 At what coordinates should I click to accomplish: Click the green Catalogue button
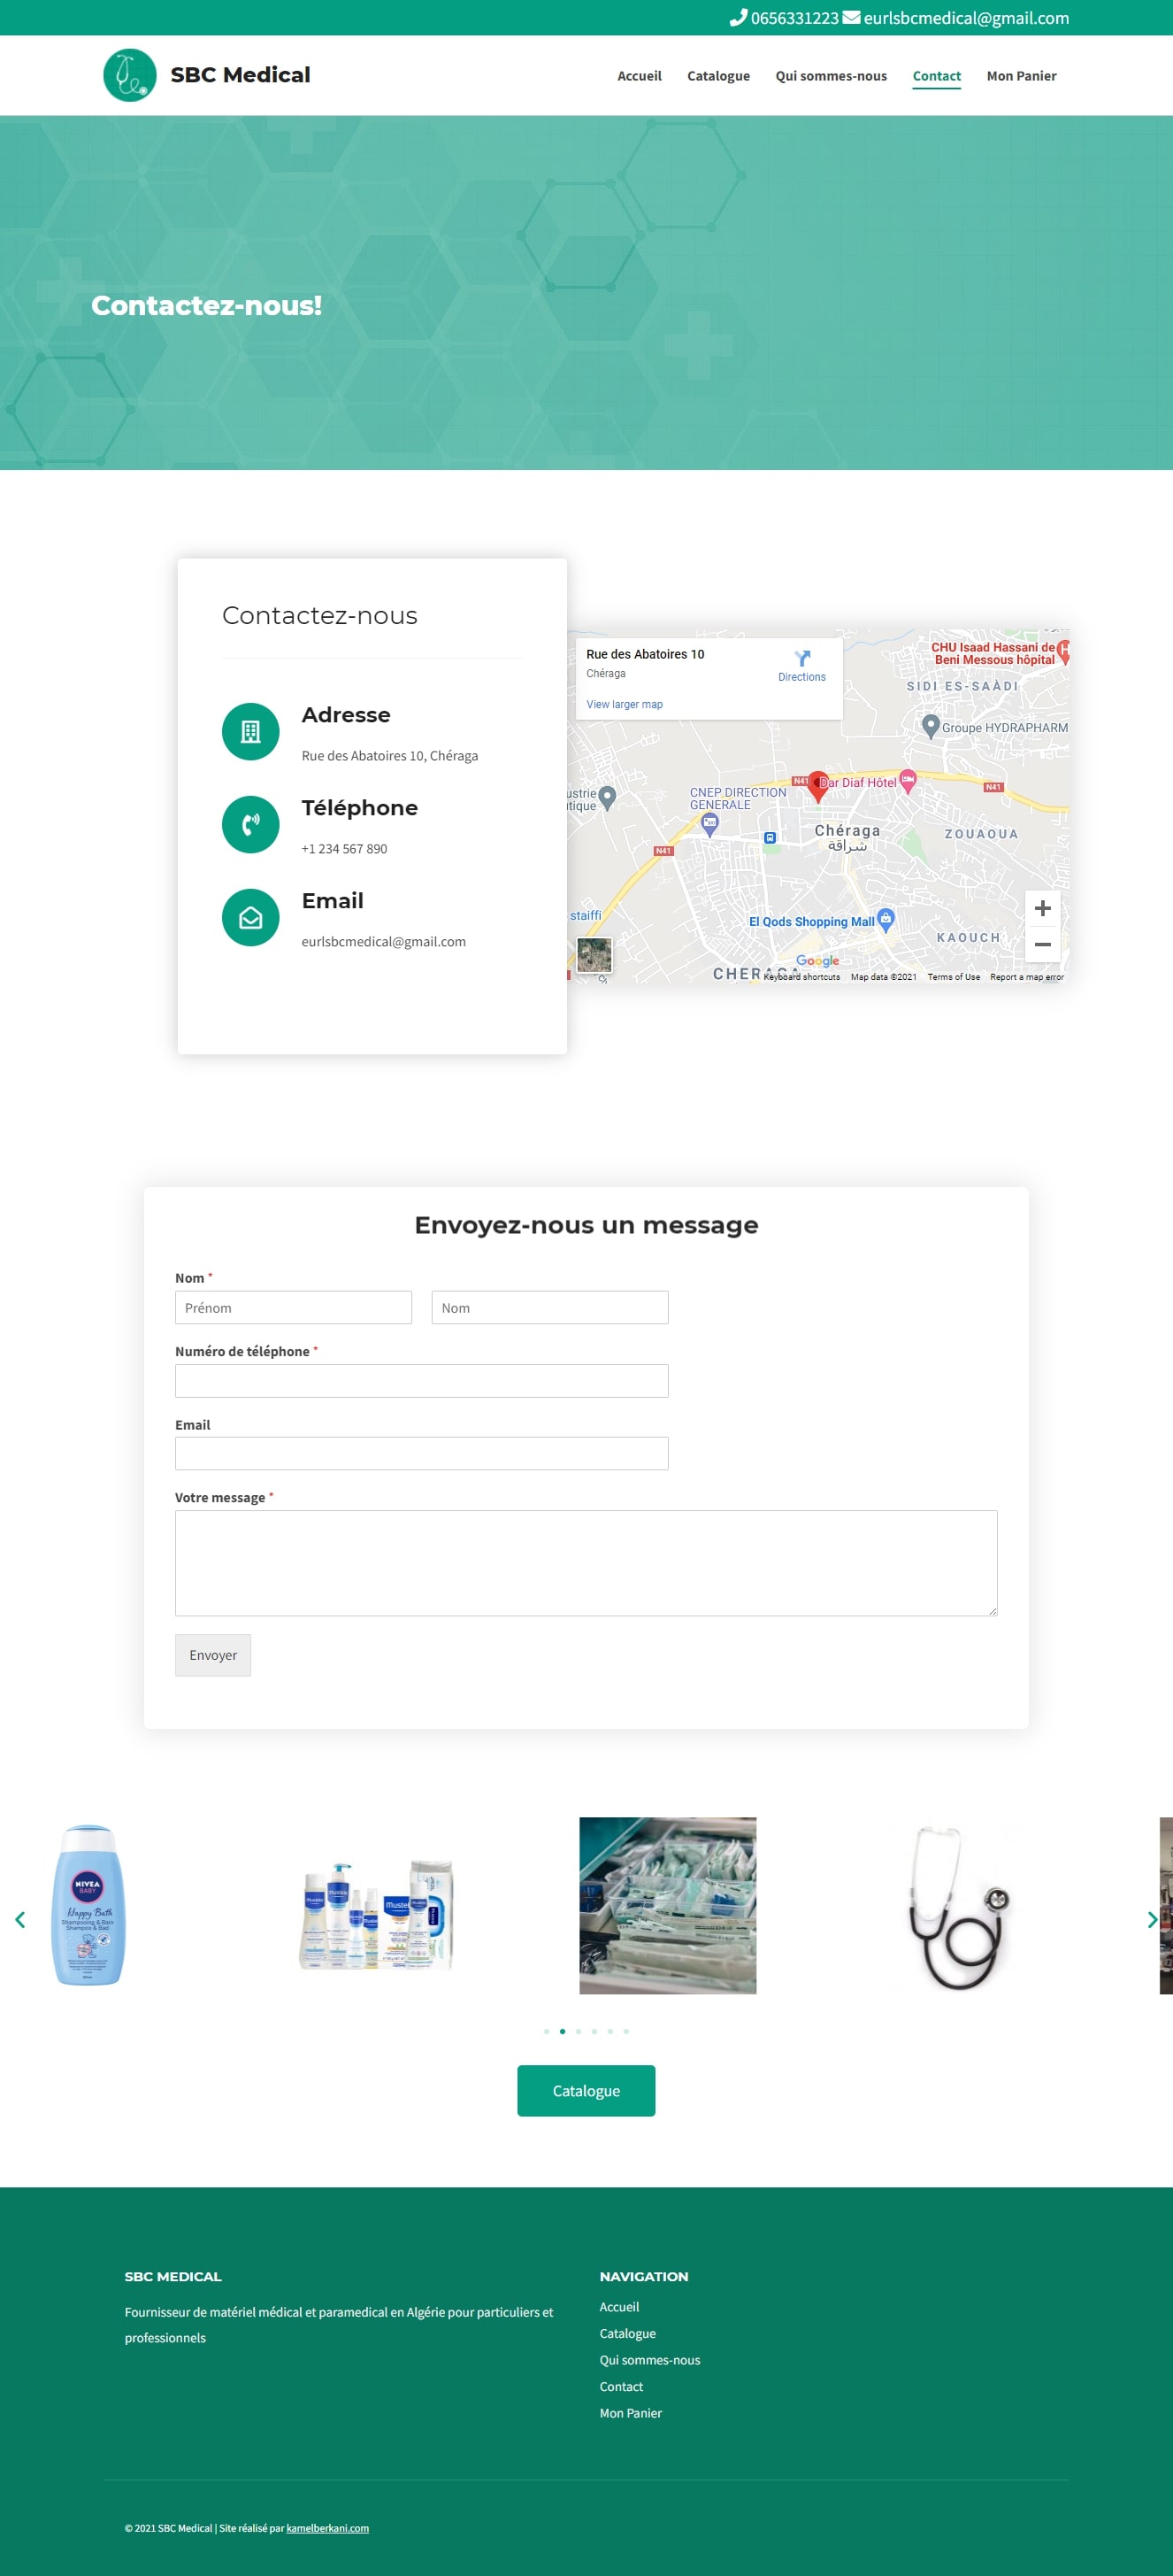(586, 2090)
